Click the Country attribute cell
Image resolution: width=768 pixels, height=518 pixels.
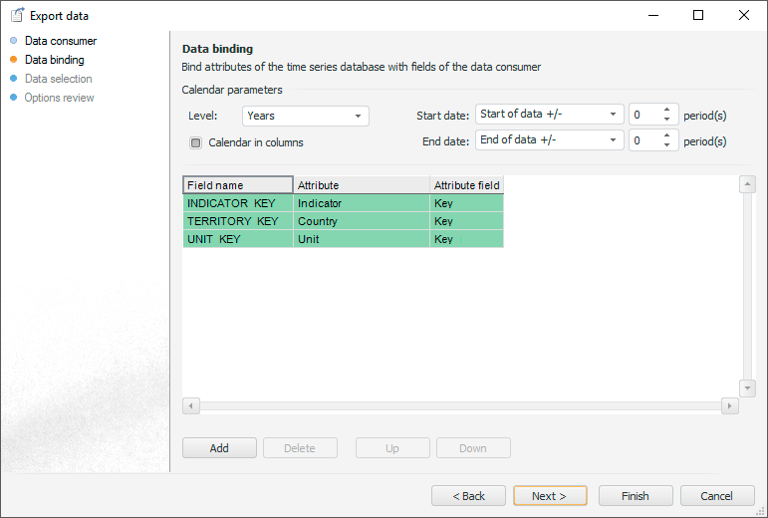(361, 221)
